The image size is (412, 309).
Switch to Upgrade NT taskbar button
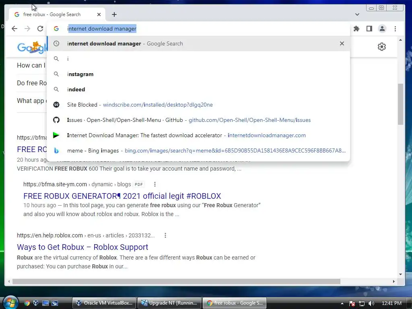pyautogui.click(x=169, y=303)
